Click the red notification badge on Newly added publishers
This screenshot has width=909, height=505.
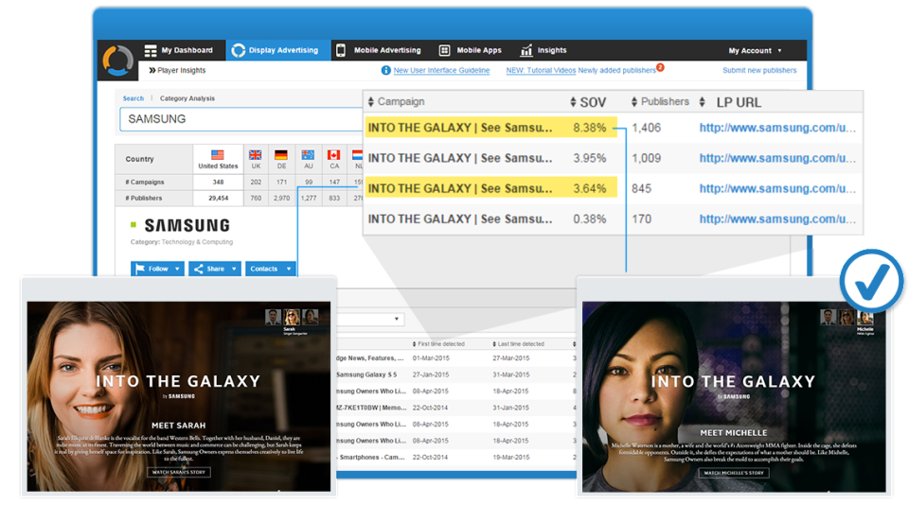pyautogui.click(x=660, y=67)
